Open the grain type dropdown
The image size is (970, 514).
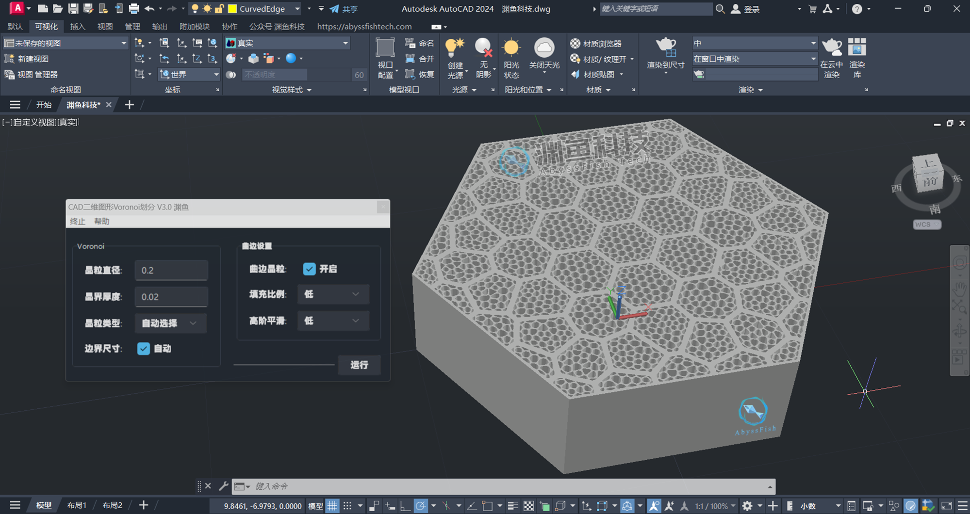coord(171,323)
